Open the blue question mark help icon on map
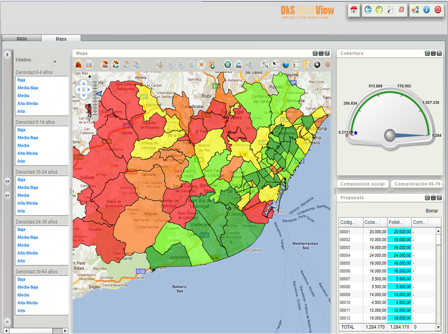Viewport: 448px width, 334px height. click(286, 65)
